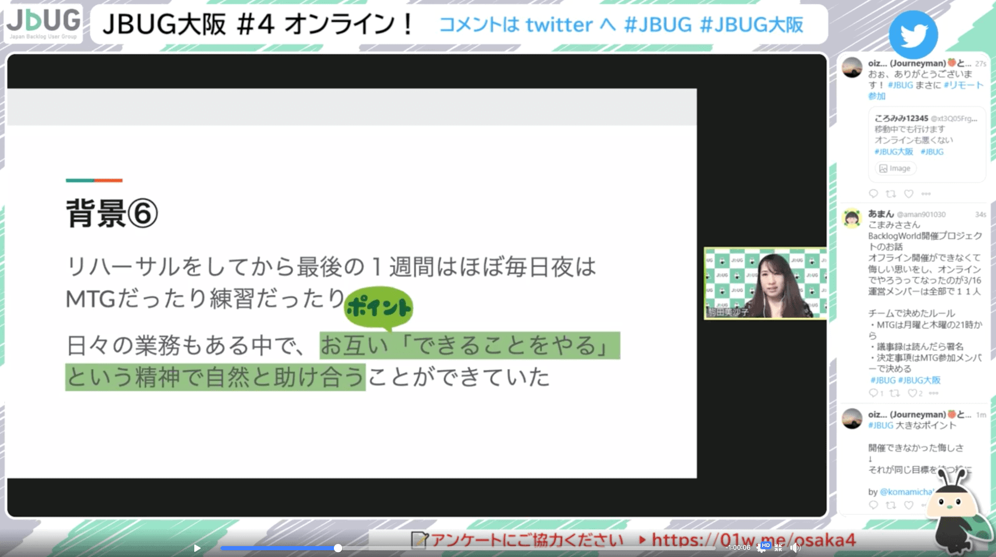Select the retweet icon under あまん's tweet

[x=894, y=393]
